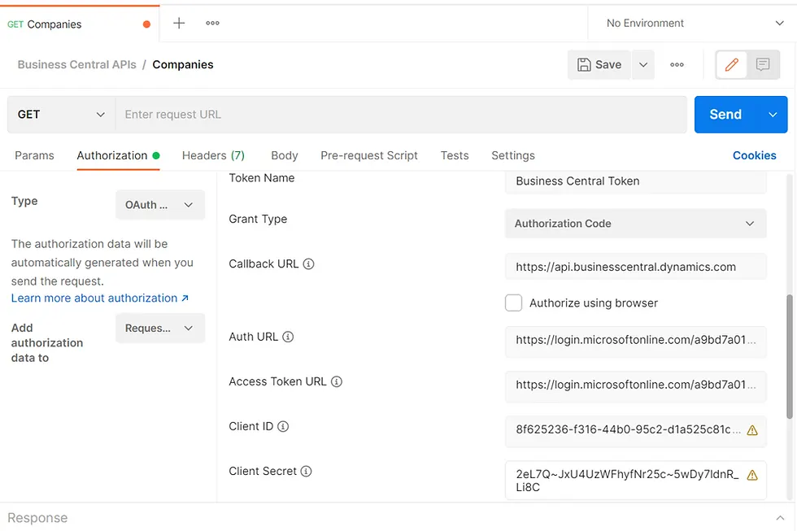This screenshot has width=797, height=531.
Task: Open the Headers (7) tab
Action: pyautogui.click(x=213, y=155)
